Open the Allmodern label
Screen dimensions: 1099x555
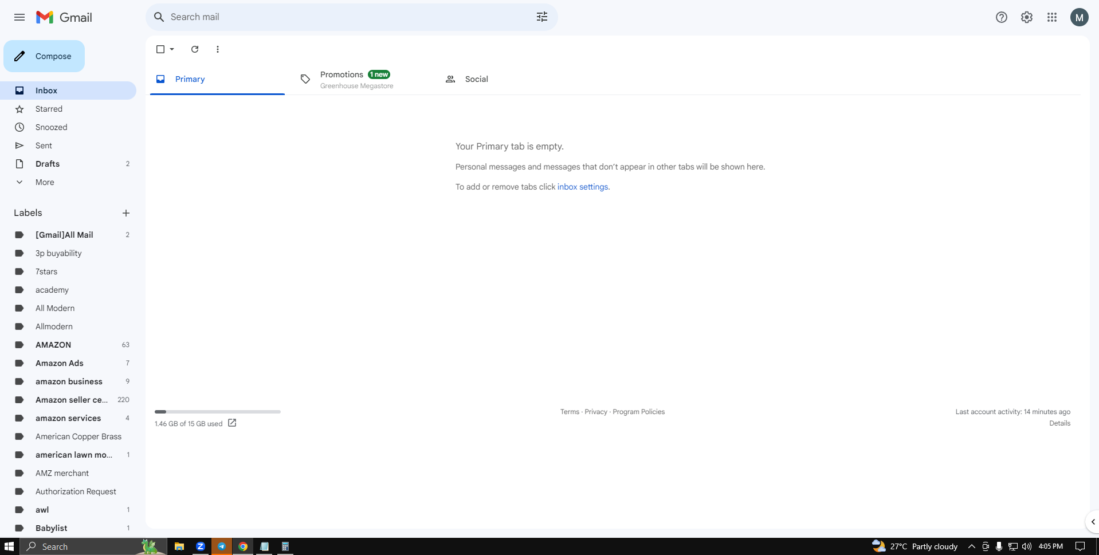click(x=68, y=326)
